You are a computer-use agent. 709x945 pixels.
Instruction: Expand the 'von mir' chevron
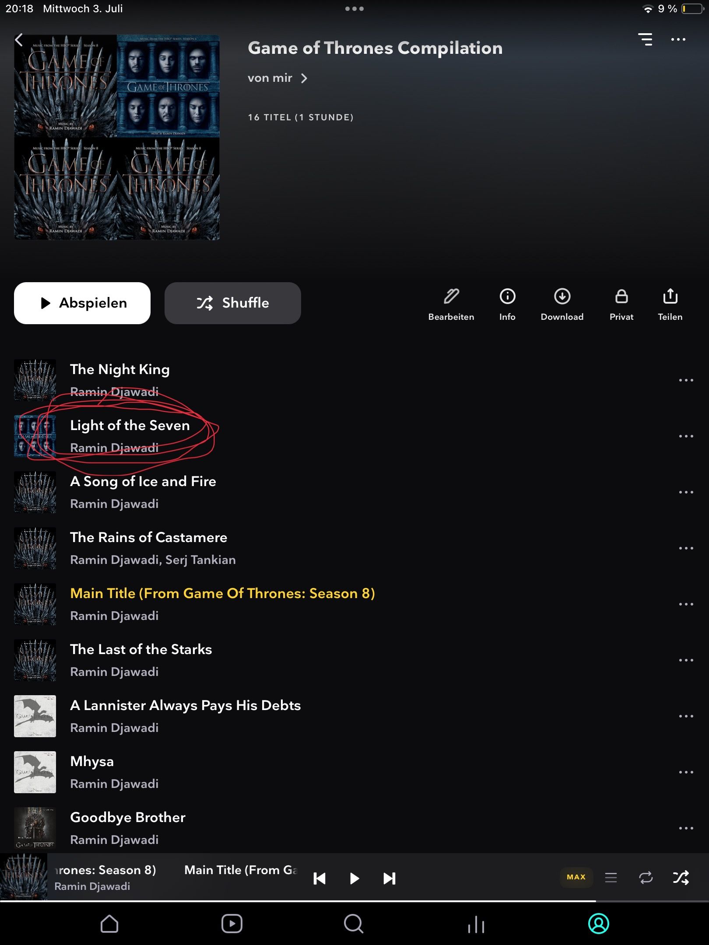(304, 78)
